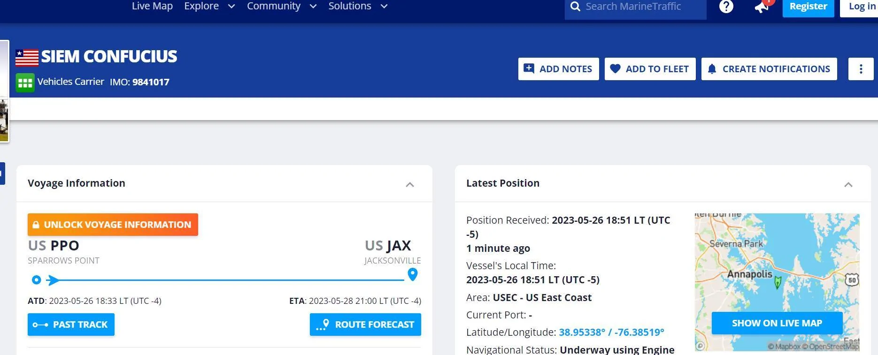Collapse the Voyage Information panel
The image size is (878, 355).
coord(410,184)
